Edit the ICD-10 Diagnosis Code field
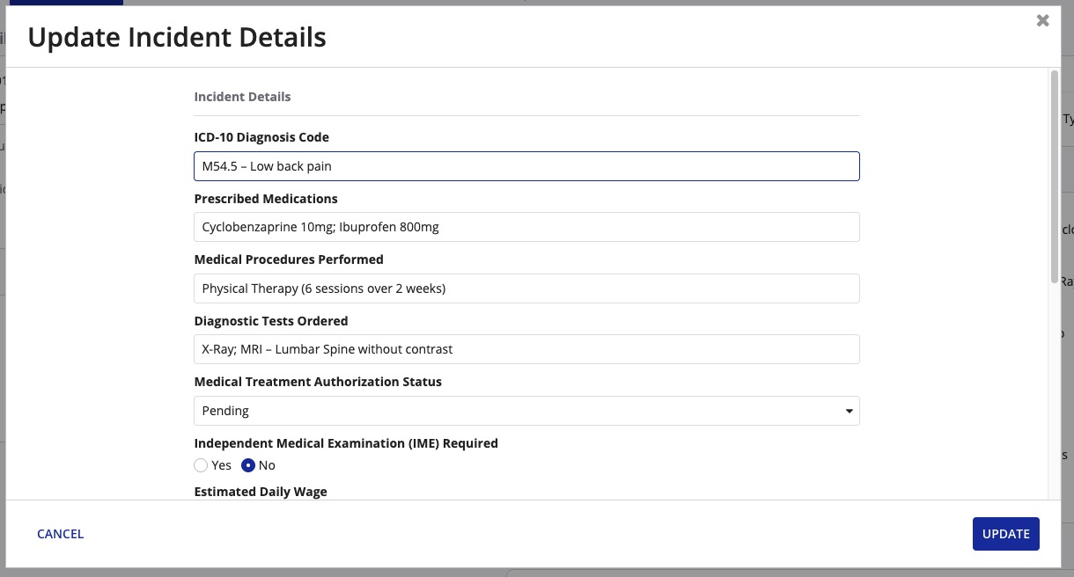 [x=526, y=166]
